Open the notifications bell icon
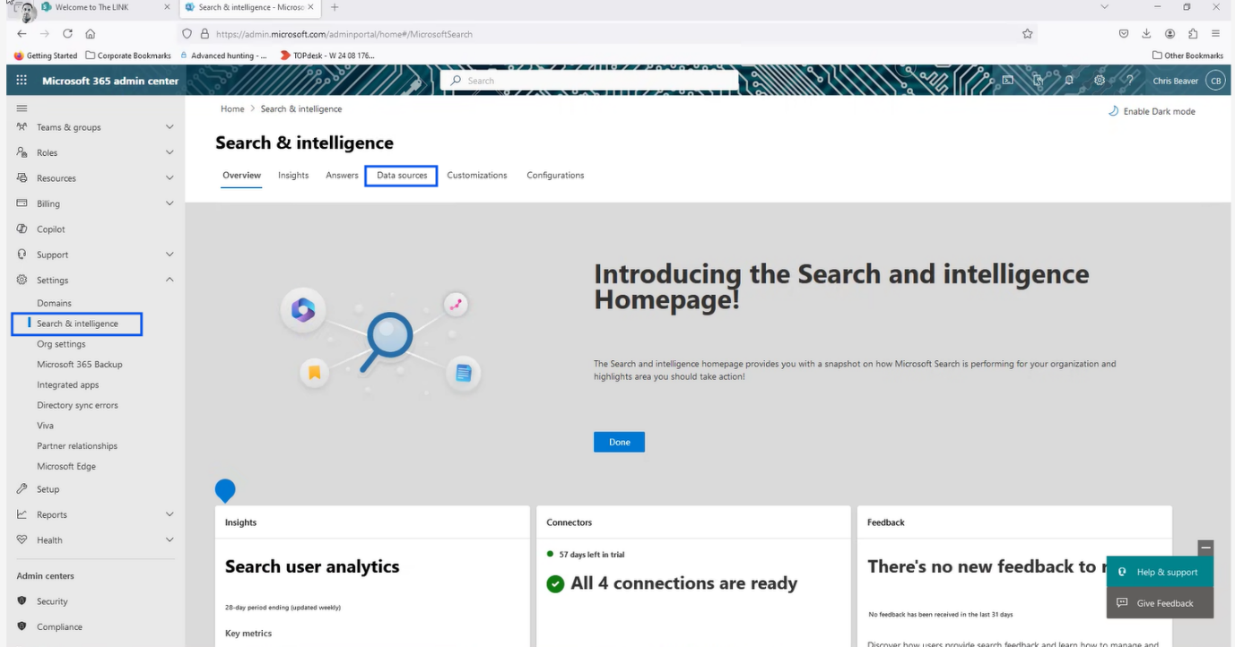 coord(1069,81)
